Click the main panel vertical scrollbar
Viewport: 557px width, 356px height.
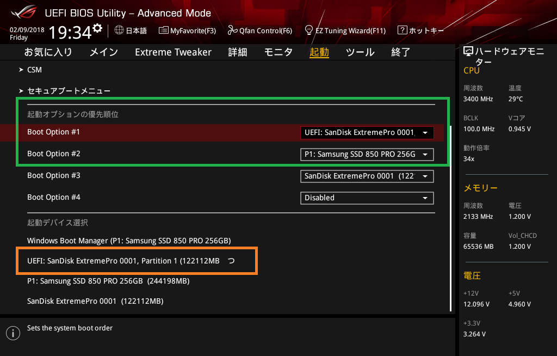[450, 219]
